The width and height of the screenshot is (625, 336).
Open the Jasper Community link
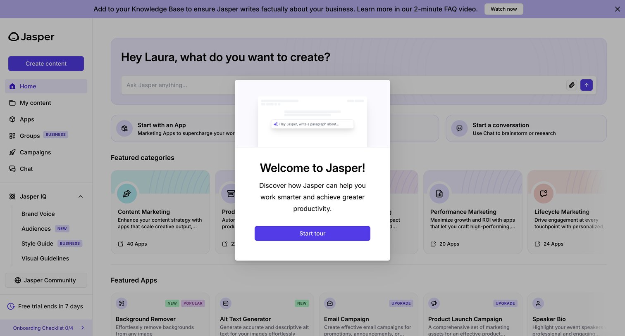[x=46, y=280]
